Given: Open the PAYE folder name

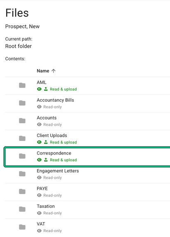Looking at the screenshot, I should (42, 188).
